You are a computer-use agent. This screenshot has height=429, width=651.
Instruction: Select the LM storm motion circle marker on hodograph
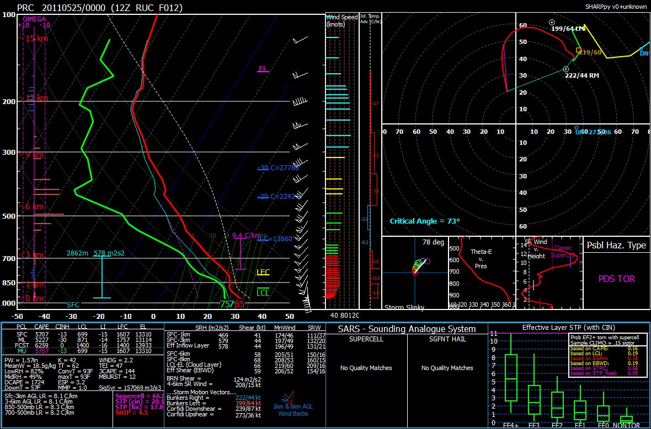point(551,23)
